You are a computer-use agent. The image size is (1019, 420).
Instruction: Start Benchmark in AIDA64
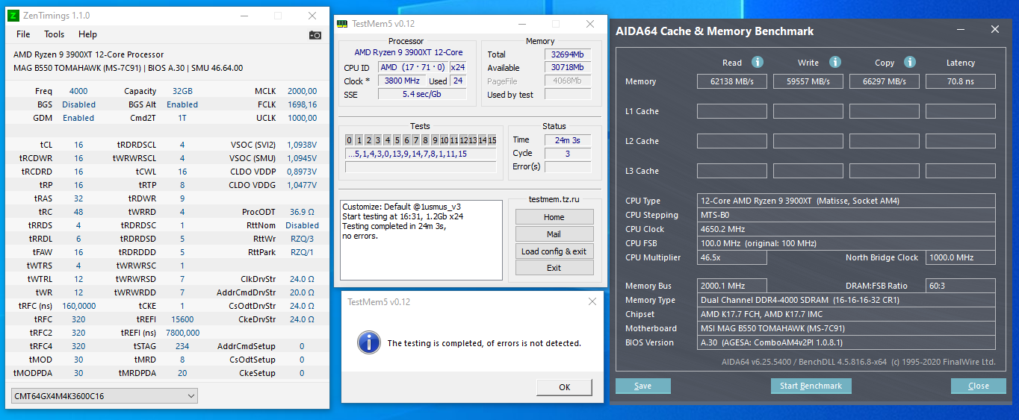tap(811, 386)
